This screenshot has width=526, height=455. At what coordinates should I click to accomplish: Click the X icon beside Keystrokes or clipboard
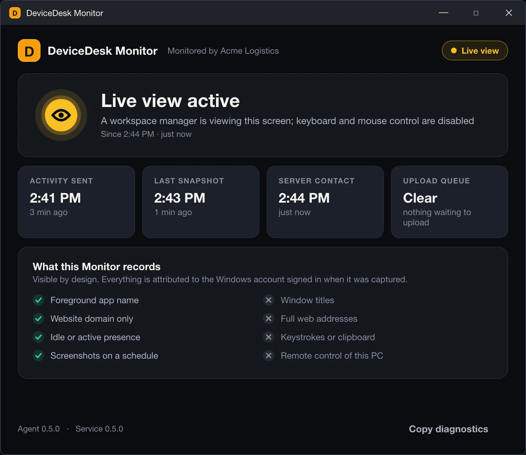269,337
